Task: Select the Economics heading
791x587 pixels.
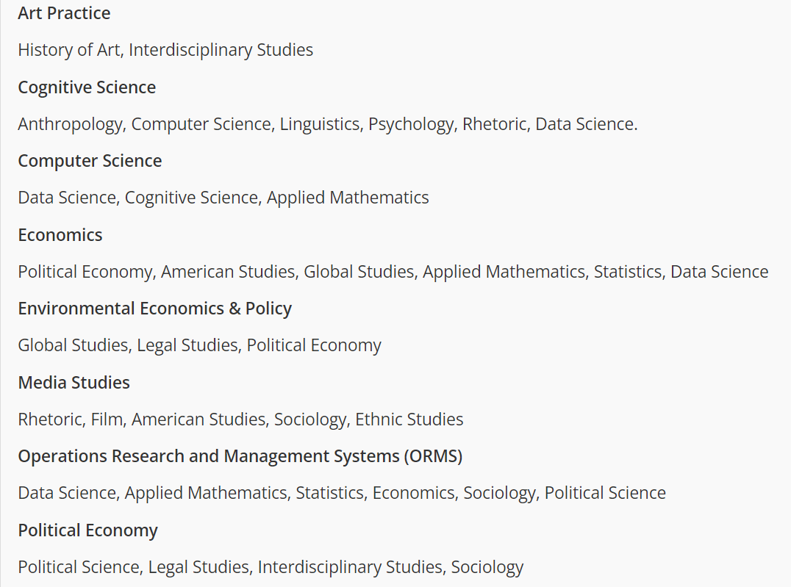Action: (60, 234)
